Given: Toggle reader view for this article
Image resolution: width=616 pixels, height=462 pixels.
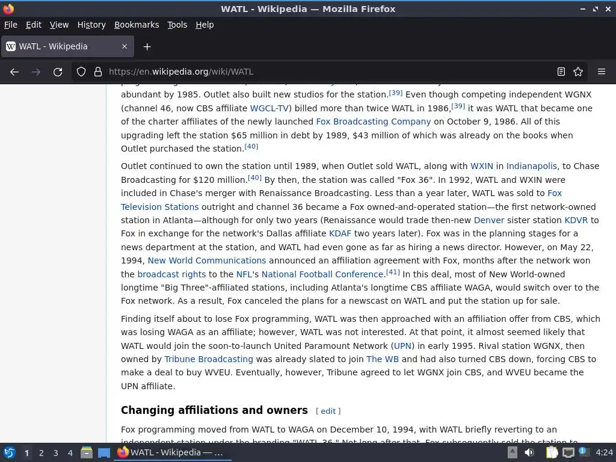Looking at the screenshot, I should click(561, 72).
